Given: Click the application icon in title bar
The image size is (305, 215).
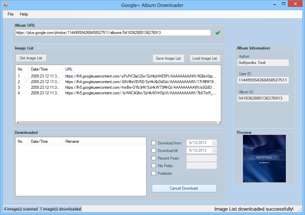Looking at the screenshot, I should pos(6,5).
